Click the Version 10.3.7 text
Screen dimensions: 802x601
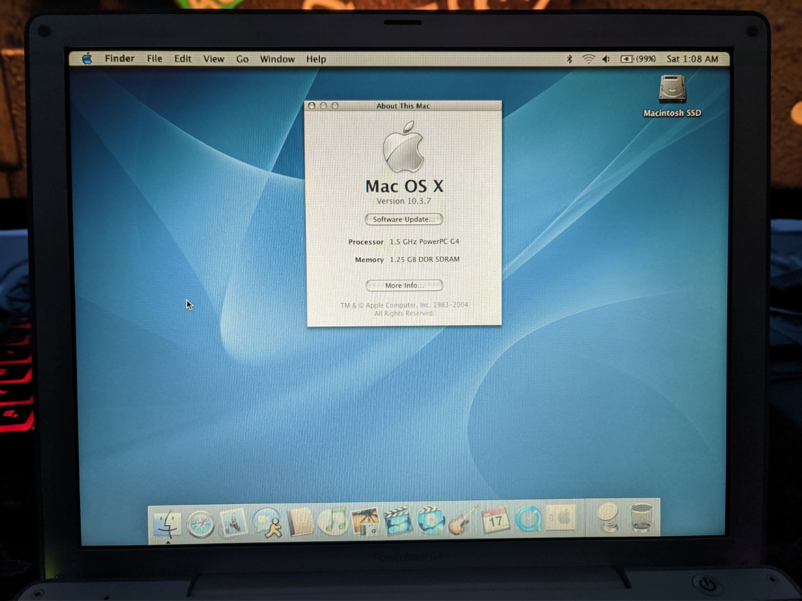(404, 201)
